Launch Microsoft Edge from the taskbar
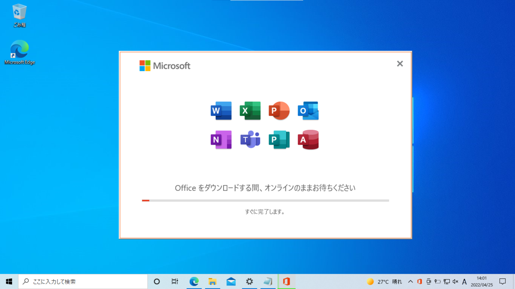The width and height of the screenshot is (515, 289). 194,281
